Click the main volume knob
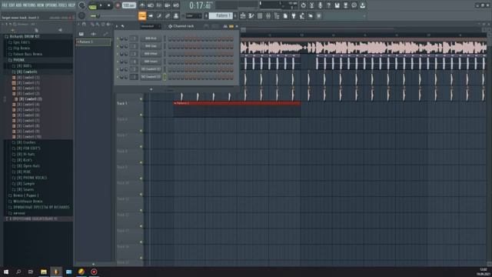Viewport: 492px width, 277px height. coord(81,5)
